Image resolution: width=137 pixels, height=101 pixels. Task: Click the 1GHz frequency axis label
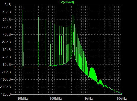[89, 98]
